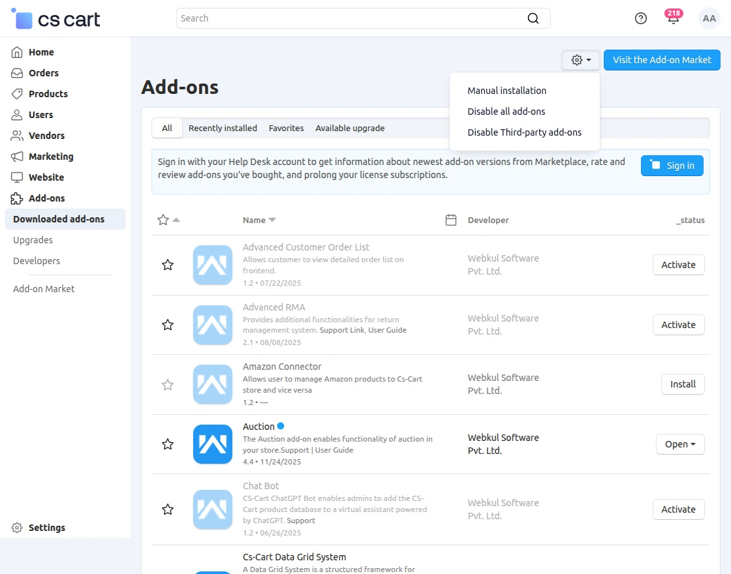Toggle favorite star for Auction add-on
The height and width of the screenshot is (574, 731).
[x=168, y=444]
